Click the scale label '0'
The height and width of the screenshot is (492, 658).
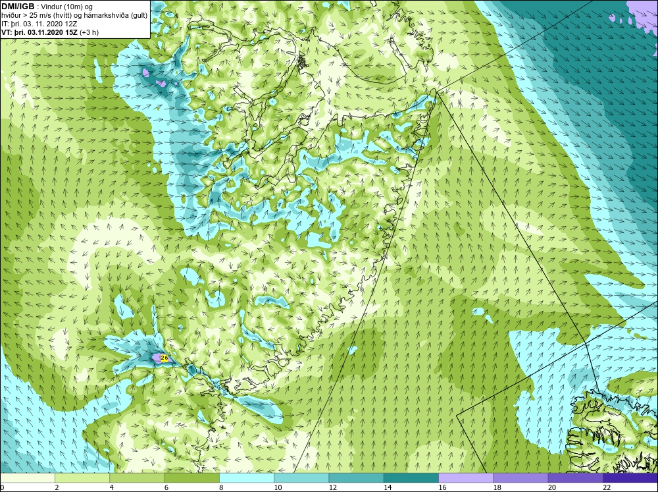click(2, 487)
